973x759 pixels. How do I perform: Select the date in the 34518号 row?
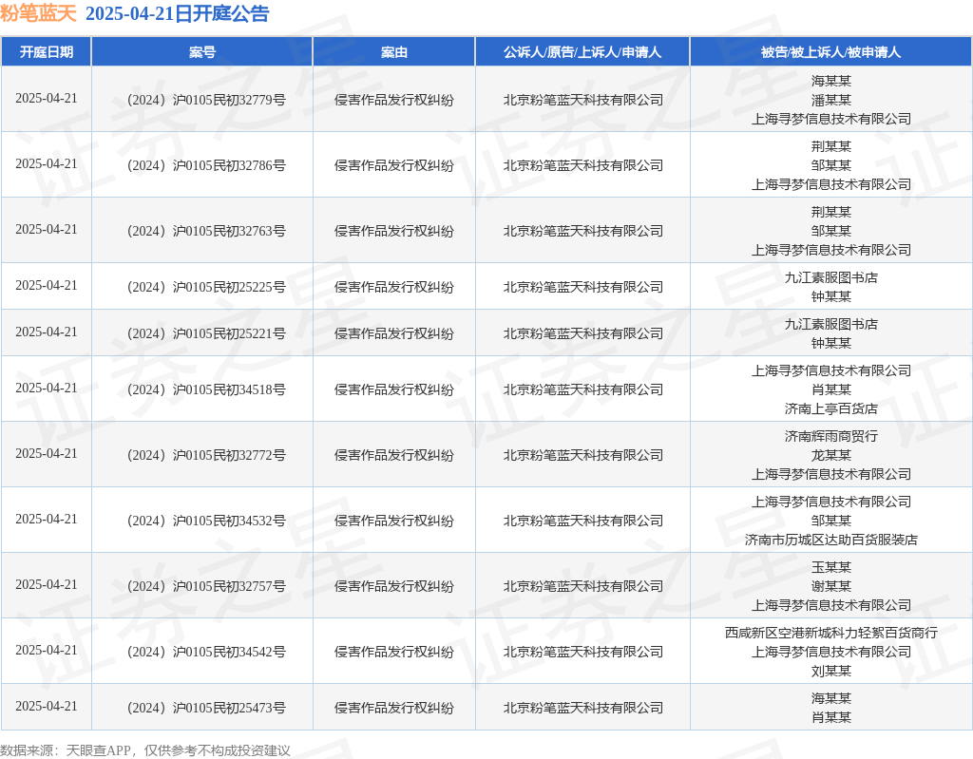[47, 388]
